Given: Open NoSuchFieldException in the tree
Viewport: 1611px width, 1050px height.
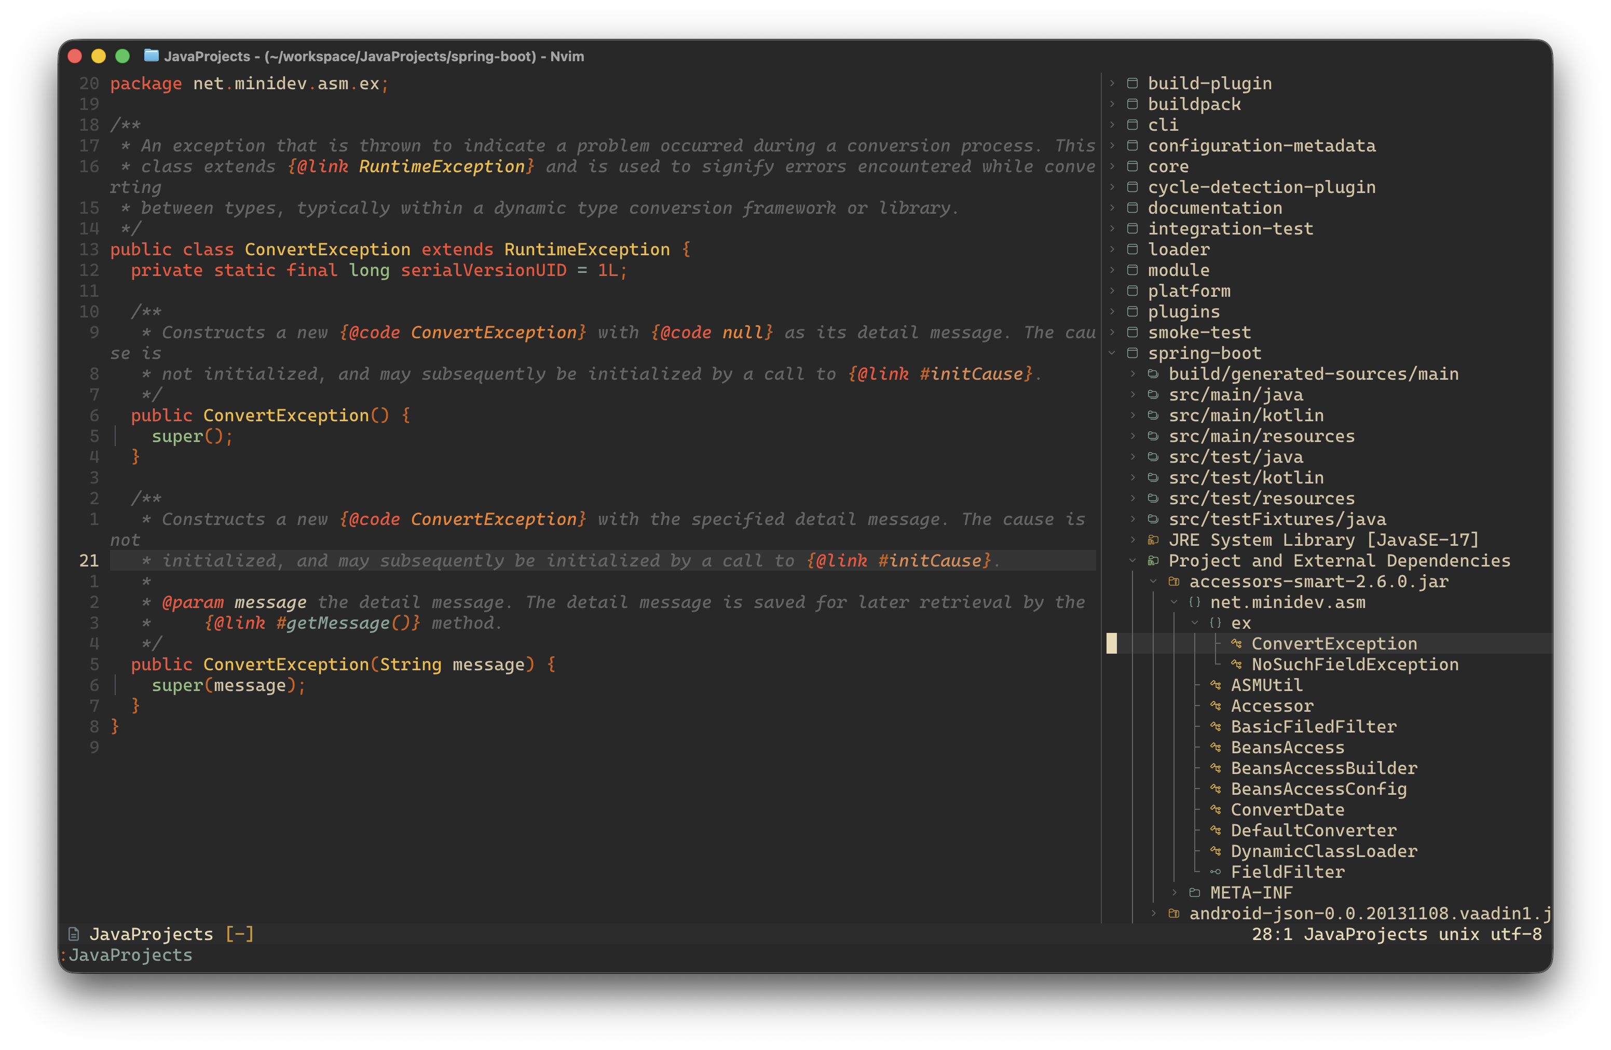Looking at the screenshot, I should click(1355, 665).
